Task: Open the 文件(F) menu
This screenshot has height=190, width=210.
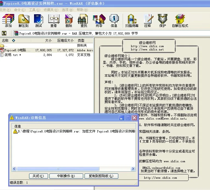Action: tap(5, 10)
